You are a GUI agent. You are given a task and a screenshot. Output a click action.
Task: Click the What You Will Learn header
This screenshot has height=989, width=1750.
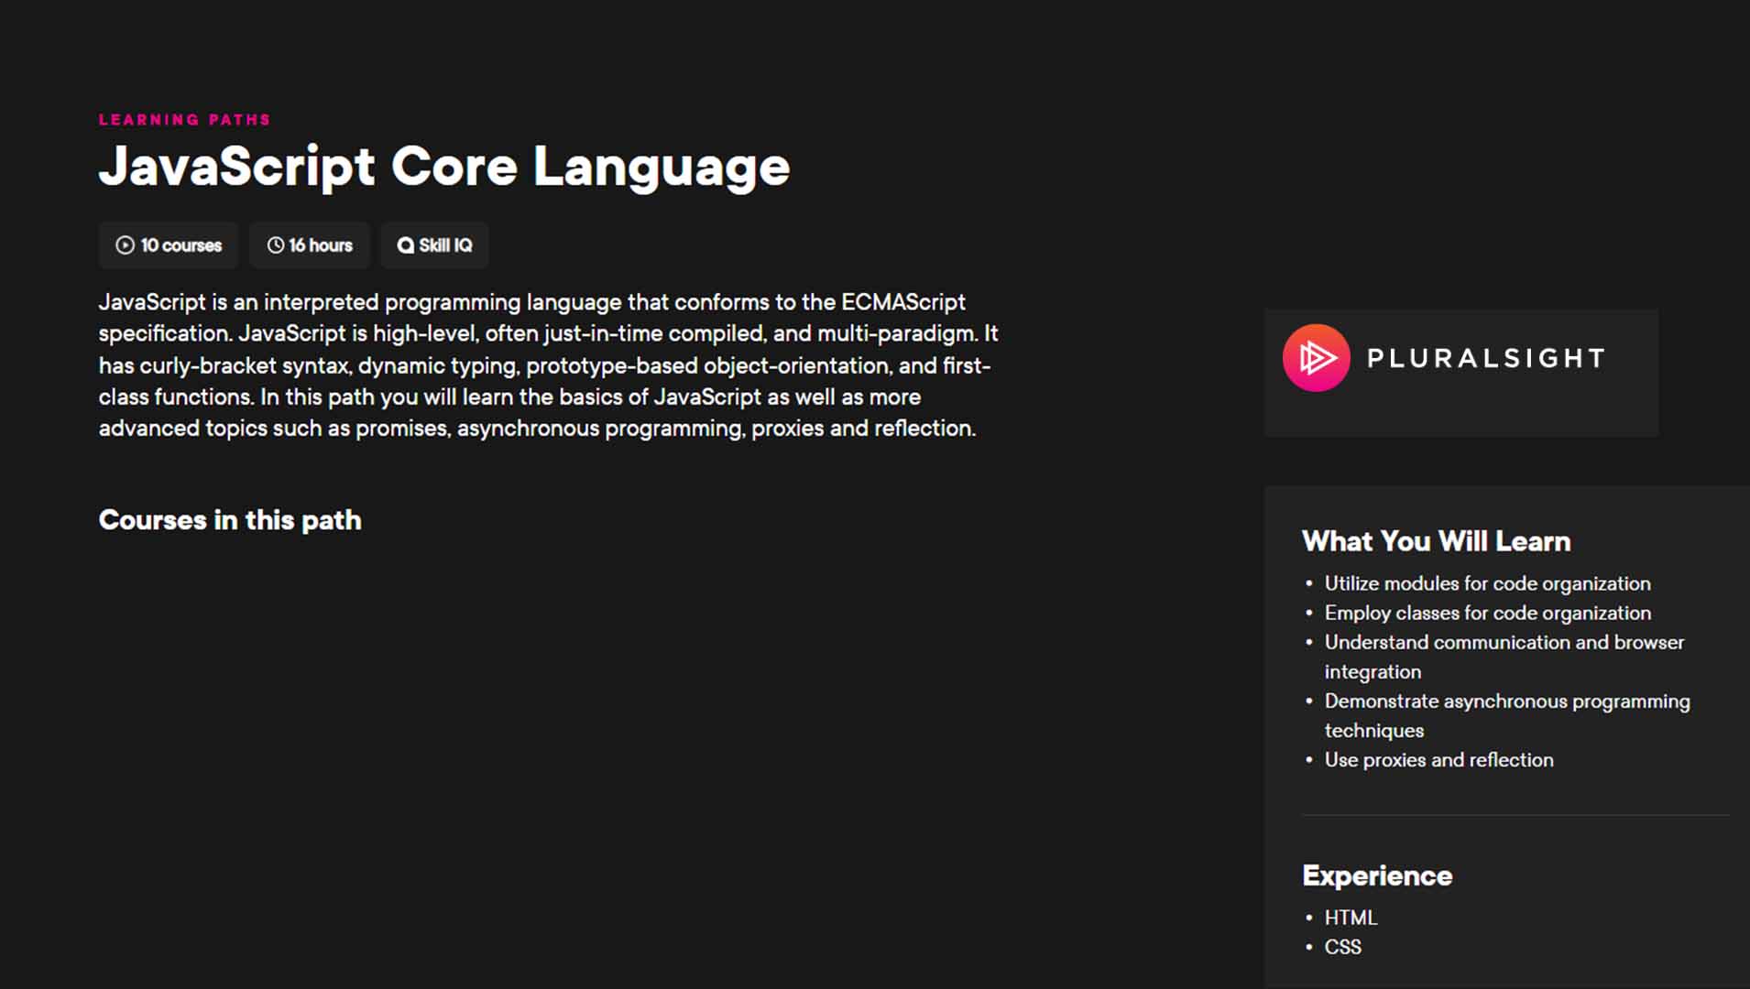[x=1436, y=541]
